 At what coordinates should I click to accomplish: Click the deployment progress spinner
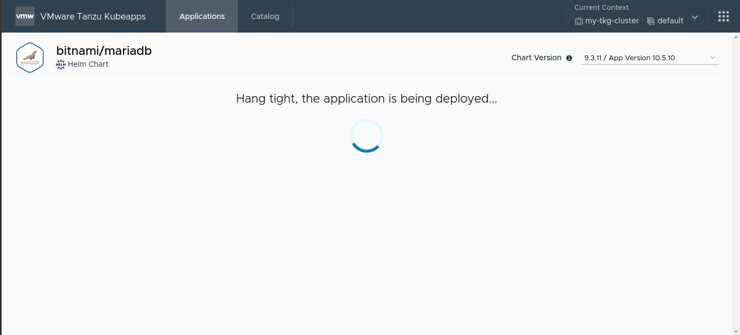coord(366,136)
